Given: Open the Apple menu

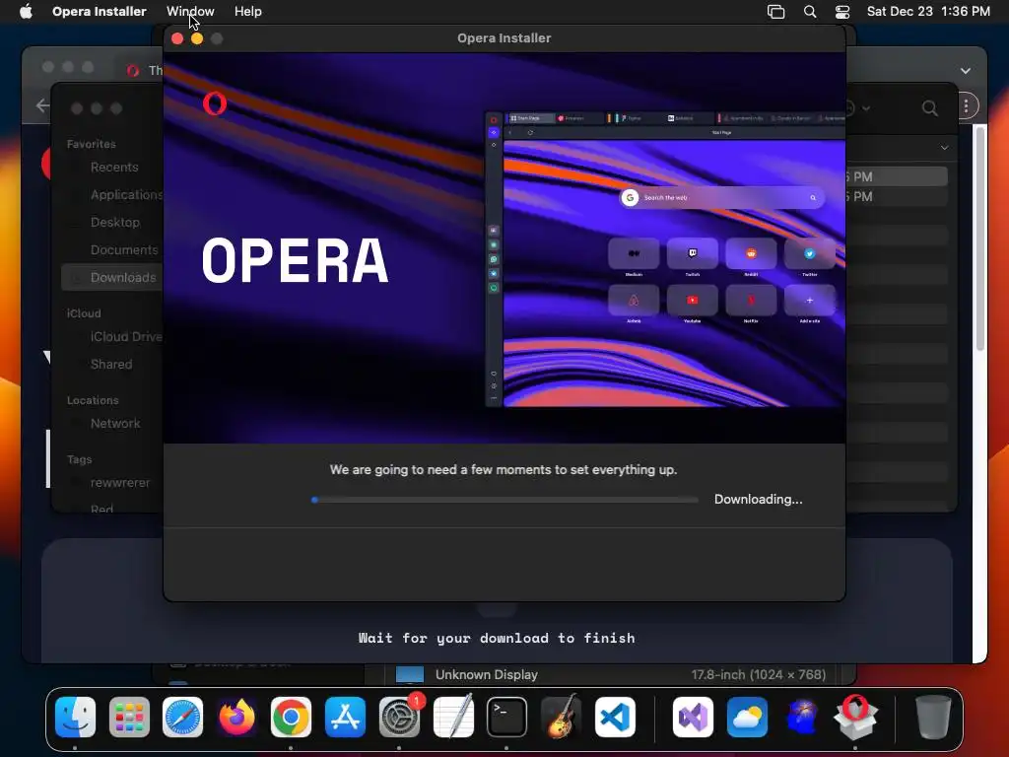Looking at the screenshot, I should point(26,12).
